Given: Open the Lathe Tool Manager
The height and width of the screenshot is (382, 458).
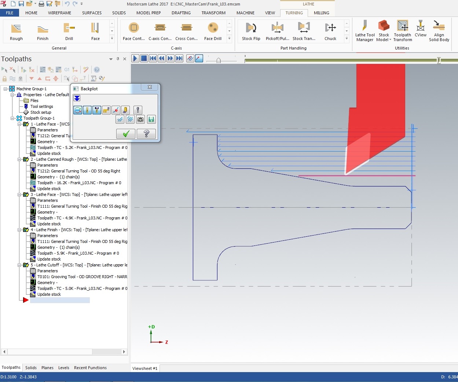Looking at the screenshot, I should (x=364, y=31).
